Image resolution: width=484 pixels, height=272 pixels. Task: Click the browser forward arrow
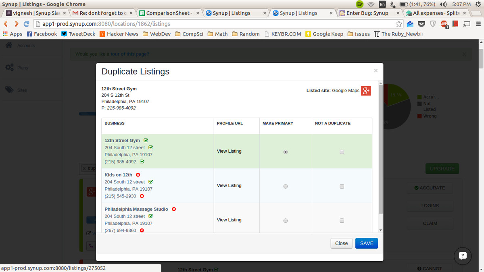(x=16, y=24)
